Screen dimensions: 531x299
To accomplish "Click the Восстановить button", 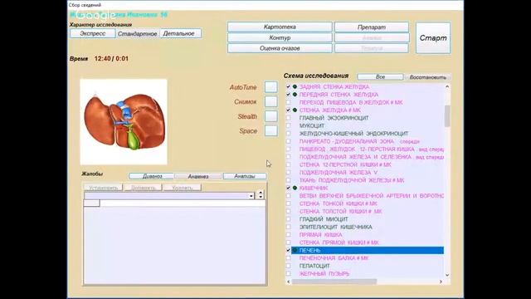I will click(427, 77).
